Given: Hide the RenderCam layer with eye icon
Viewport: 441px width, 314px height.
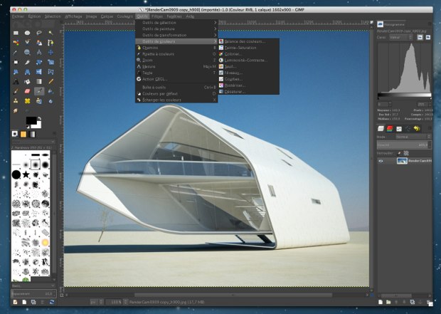Looking at the screenshot, I should [381, 161].
